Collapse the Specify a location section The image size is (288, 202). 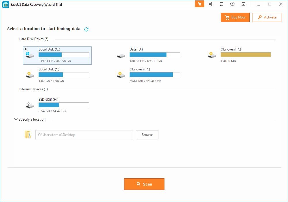click(x=16, y=119)
